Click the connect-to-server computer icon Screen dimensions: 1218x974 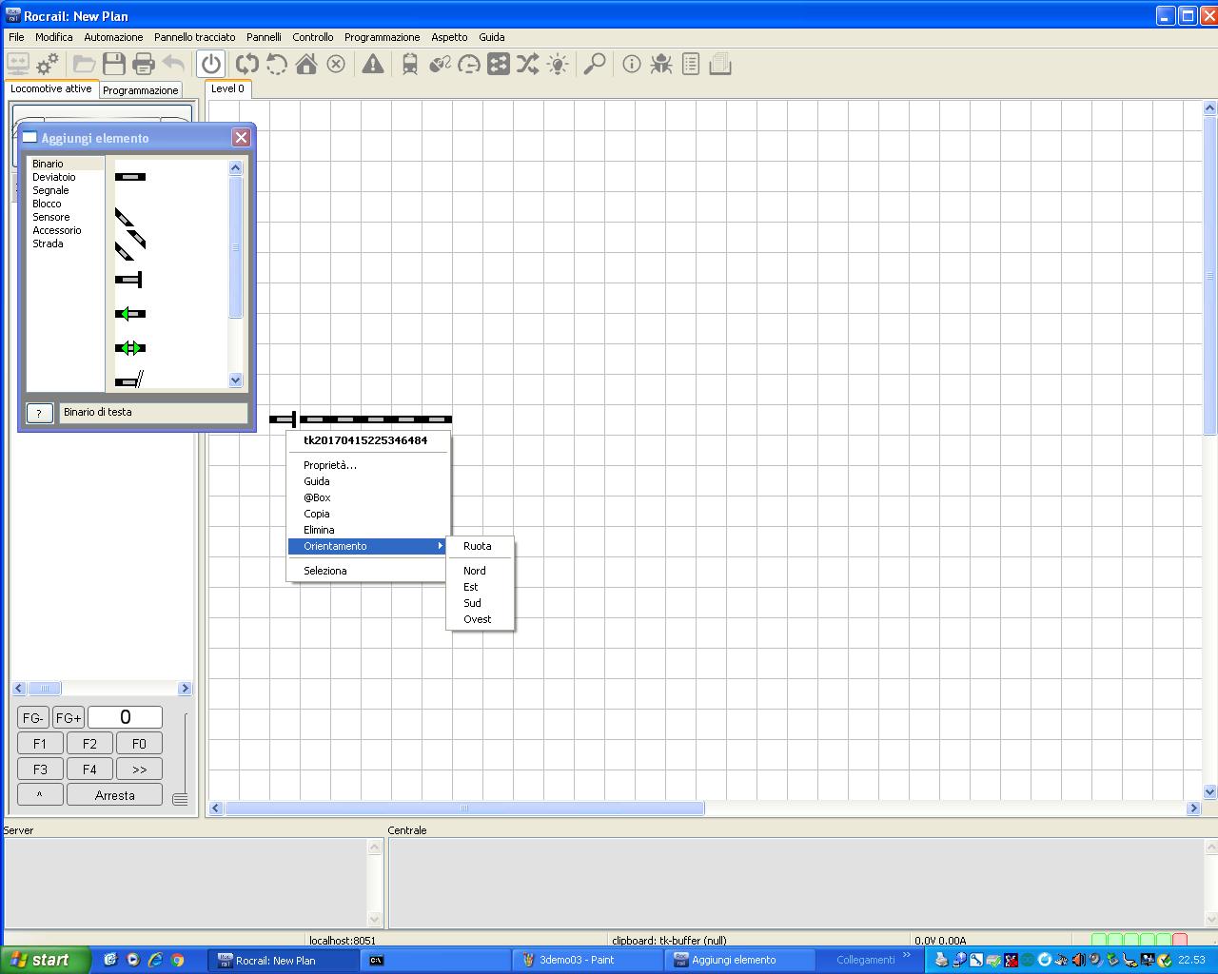coord(18,65)
